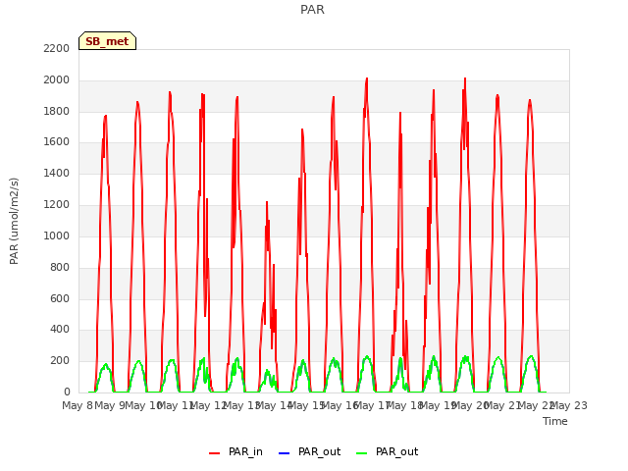Click the 200 y-axis tick label

[60, 361]
